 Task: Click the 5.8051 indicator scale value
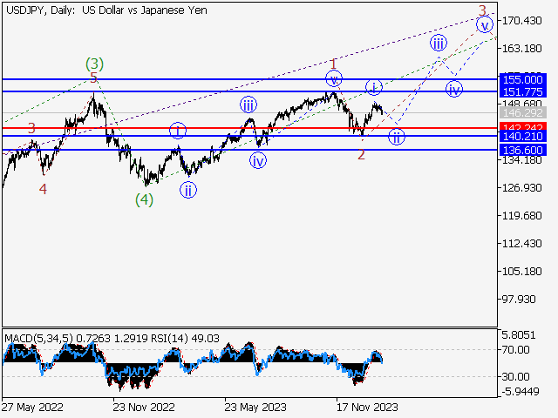click(x=519, y=334)
